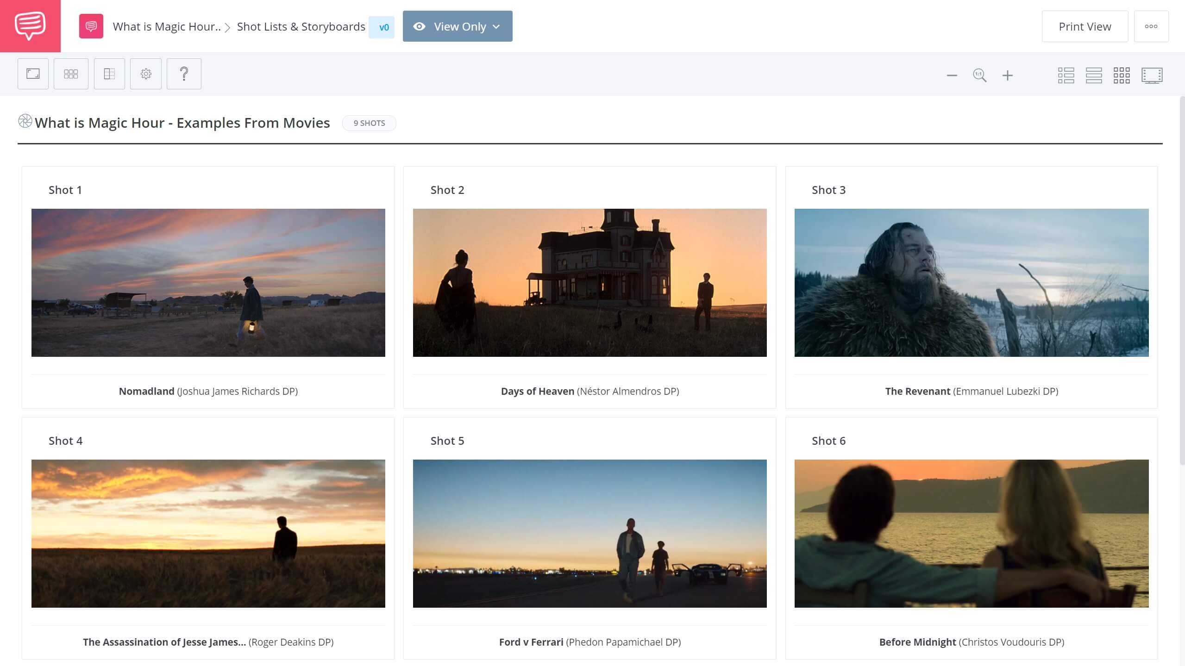Click the Shot 3 label
Image resolution: width=1185 pixels, height=666 pixels.
coord(828,190)
